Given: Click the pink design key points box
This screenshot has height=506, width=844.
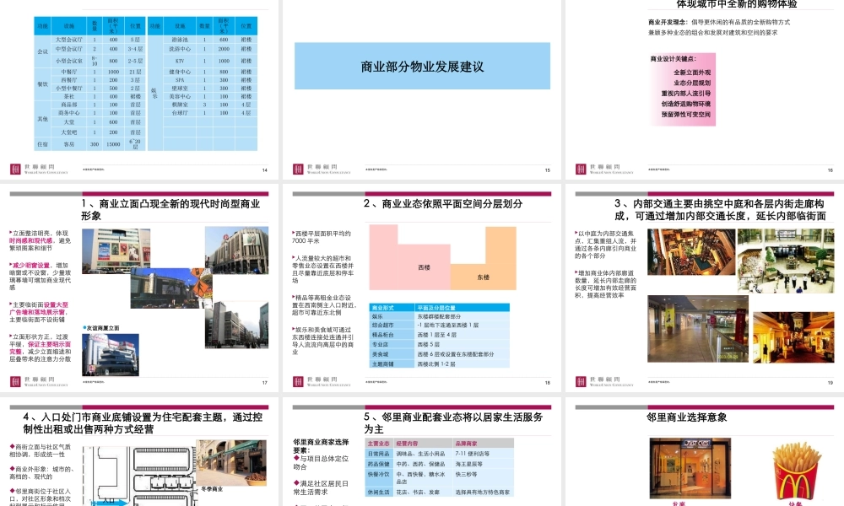Looking at the screenshot, I should click(679, 89).
